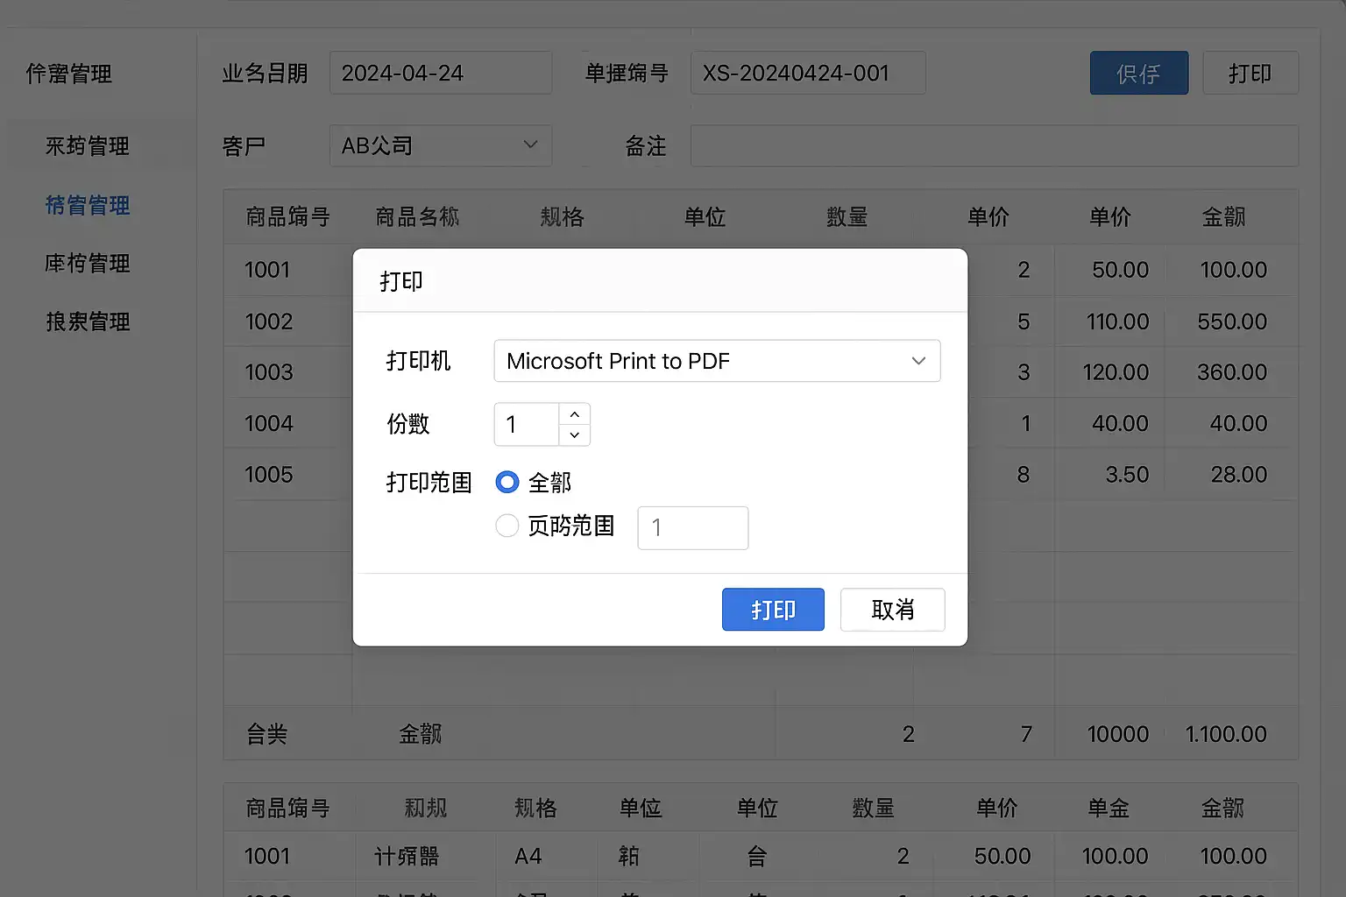Open the last sidebar management menu item
The width and height of the screenshot is (1346, 897).
[x=88, y=321]
